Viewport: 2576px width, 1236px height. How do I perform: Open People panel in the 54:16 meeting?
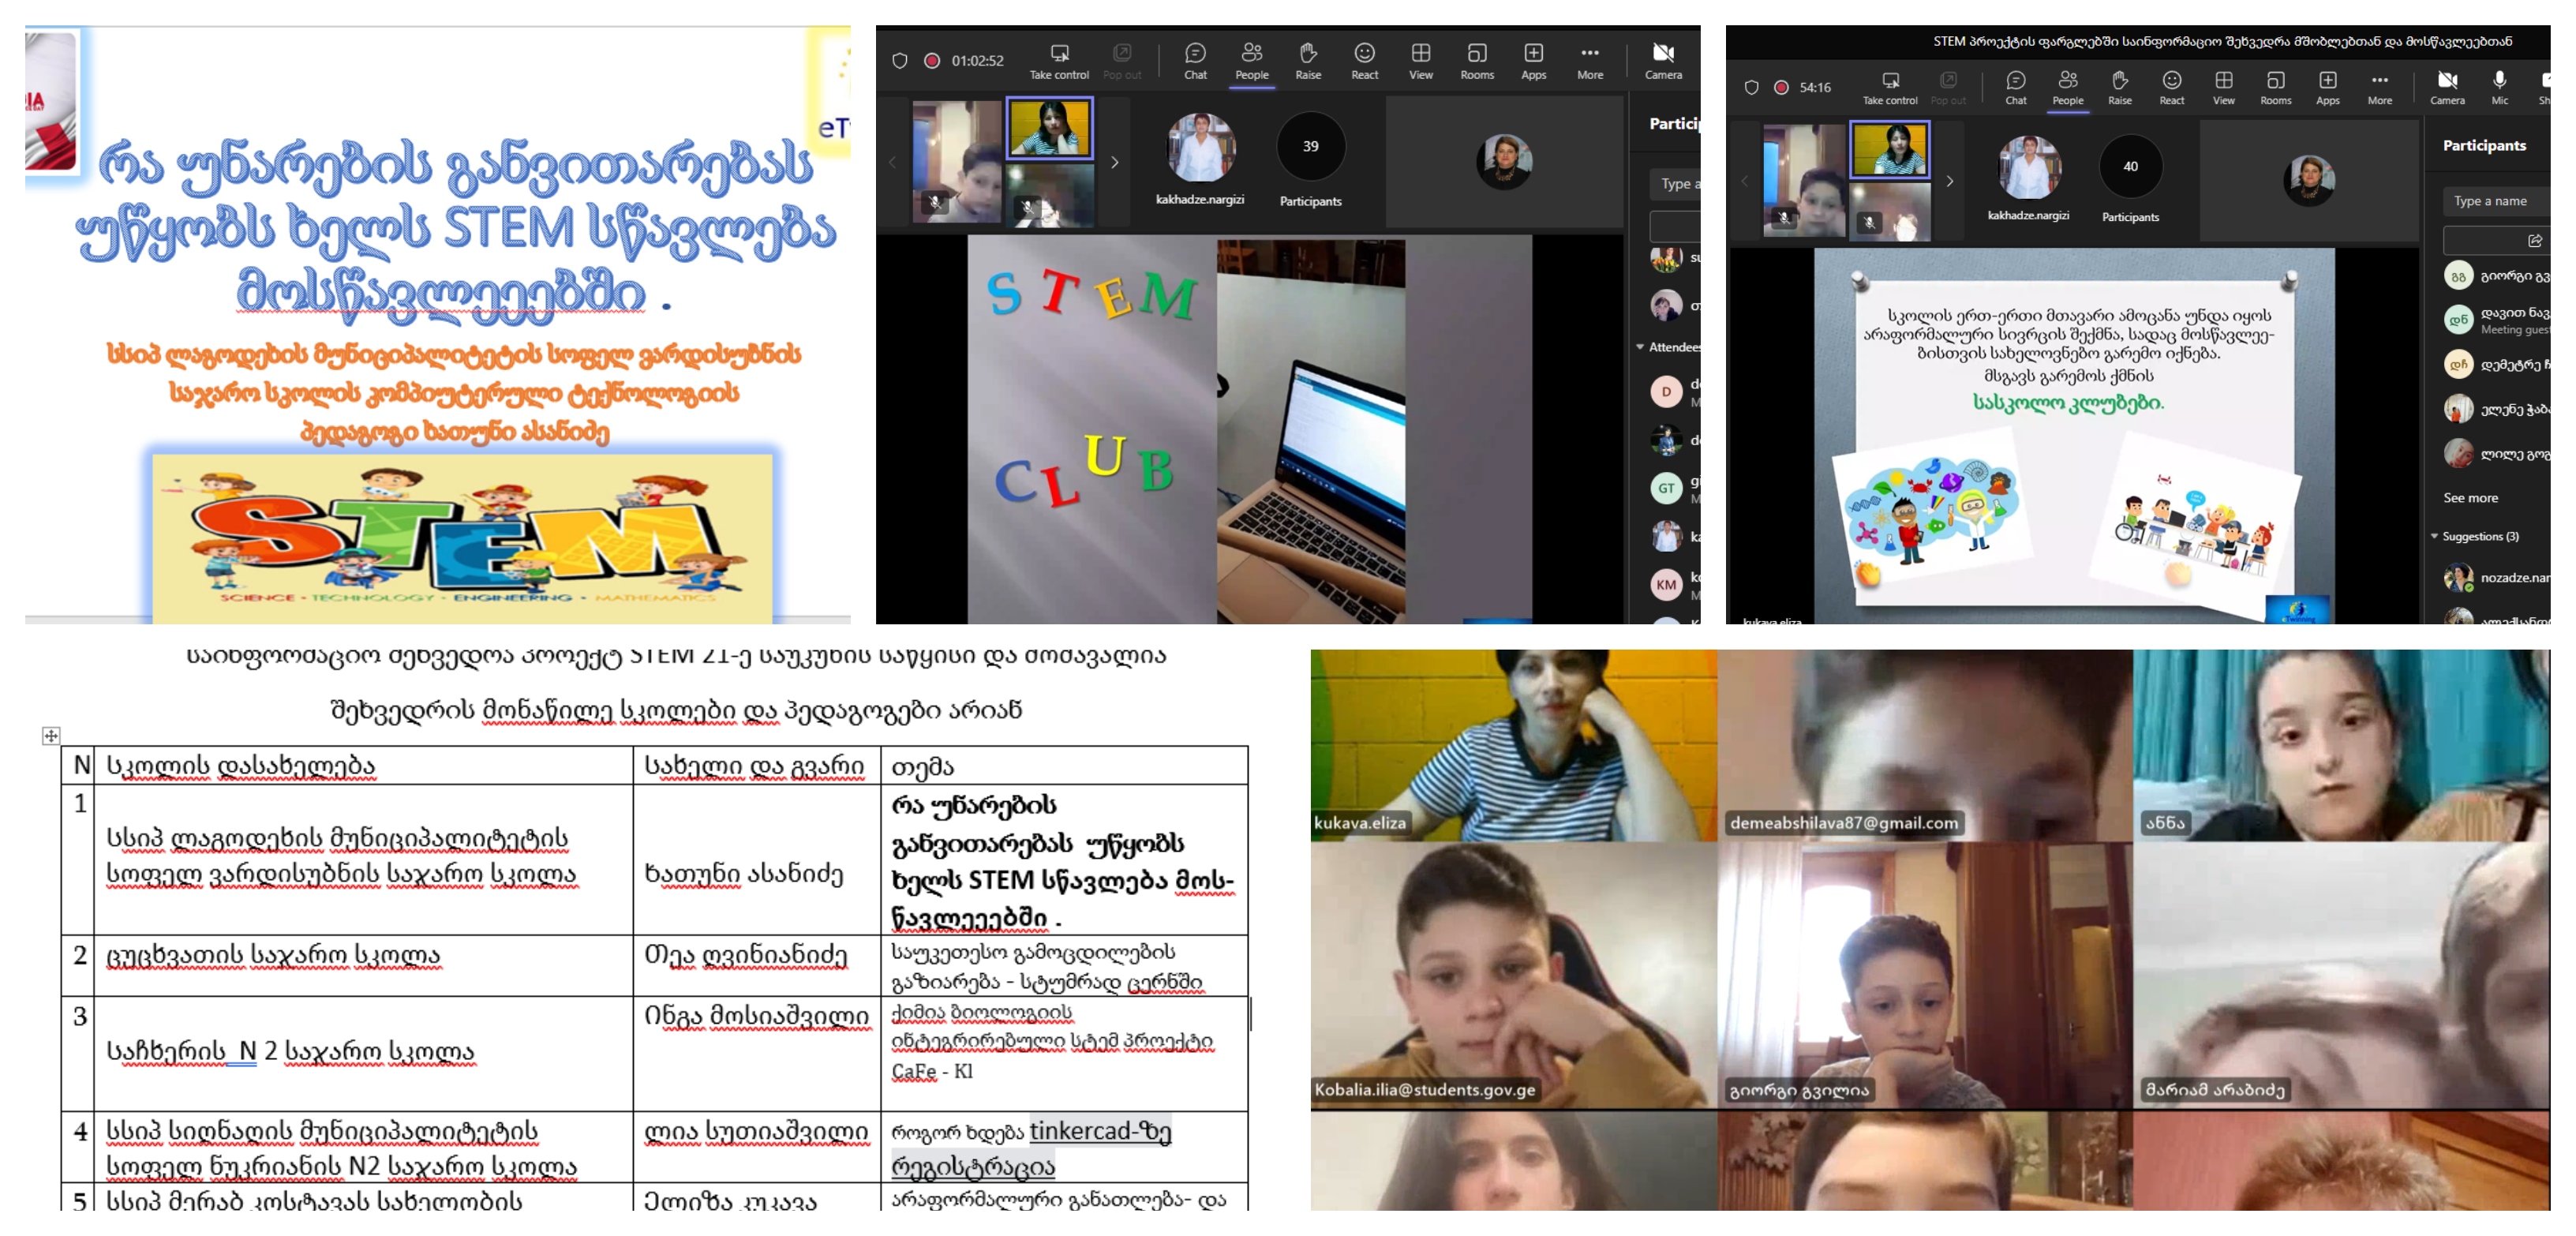click(x=2067, y=87)
